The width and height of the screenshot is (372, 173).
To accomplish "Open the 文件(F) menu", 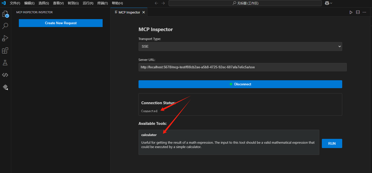I will (x=15, y=3).
